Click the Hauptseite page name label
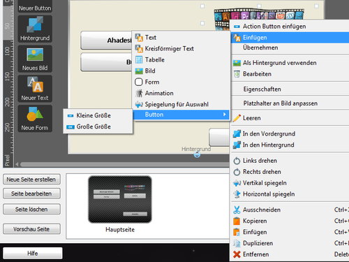 click(x=120, y=230)
